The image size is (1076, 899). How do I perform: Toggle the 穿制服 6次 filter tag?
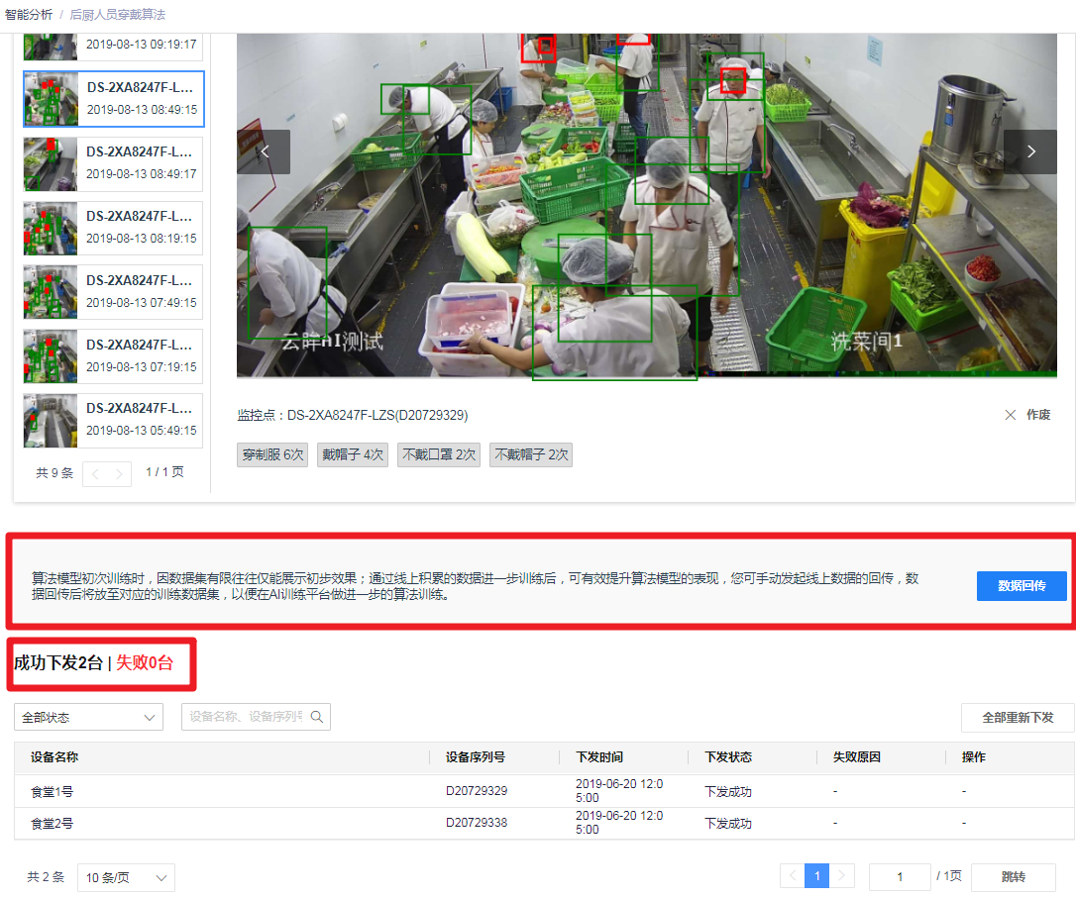274,454
